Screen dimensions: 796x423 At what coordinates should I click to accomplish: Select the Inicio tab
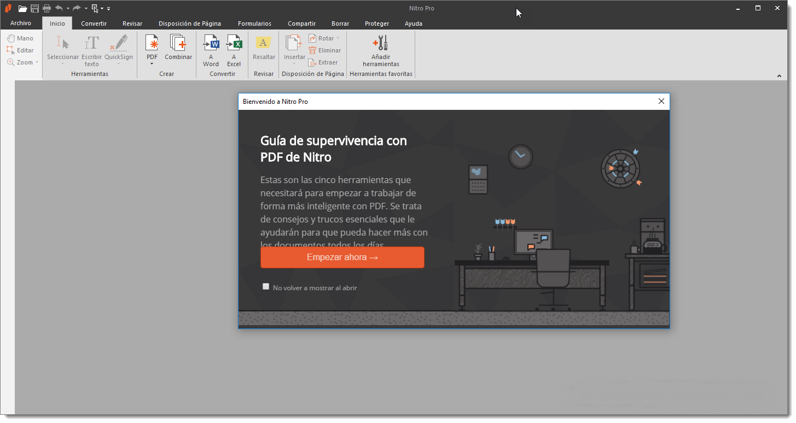pyautogui.click(x=57, y=23)
